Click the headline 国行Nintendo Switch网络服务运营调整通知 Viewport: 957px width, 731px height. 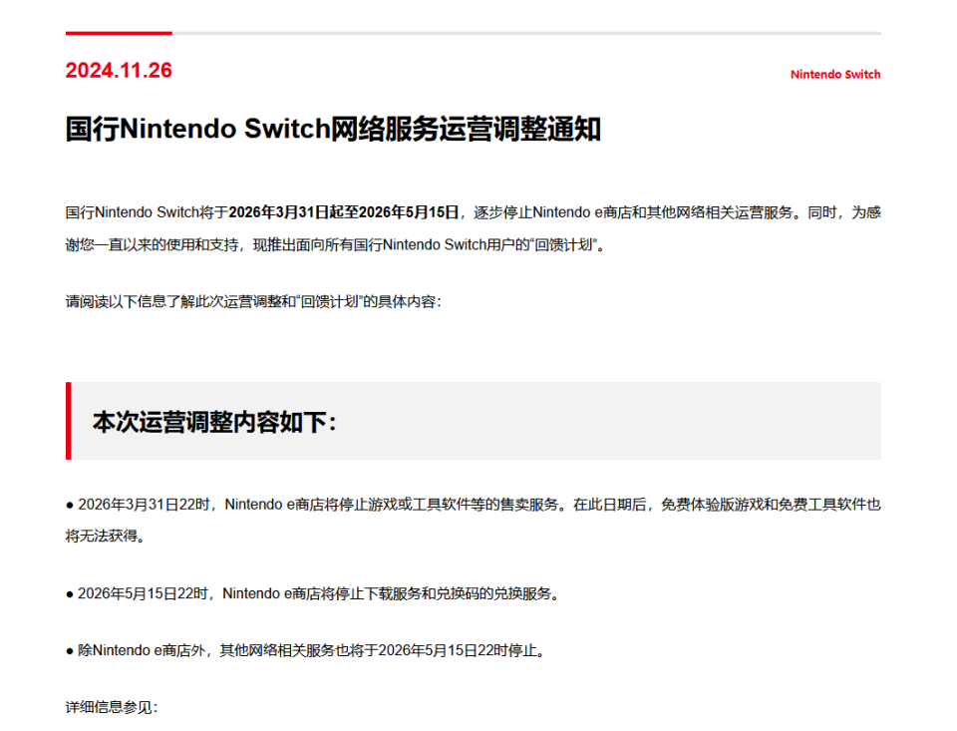click(333, 129)
